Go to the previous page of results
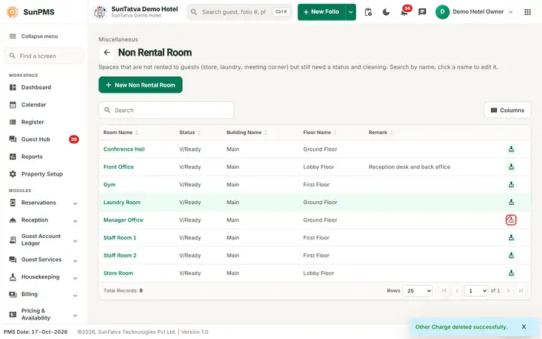542x339 pixels. click(x=457, y=291)
